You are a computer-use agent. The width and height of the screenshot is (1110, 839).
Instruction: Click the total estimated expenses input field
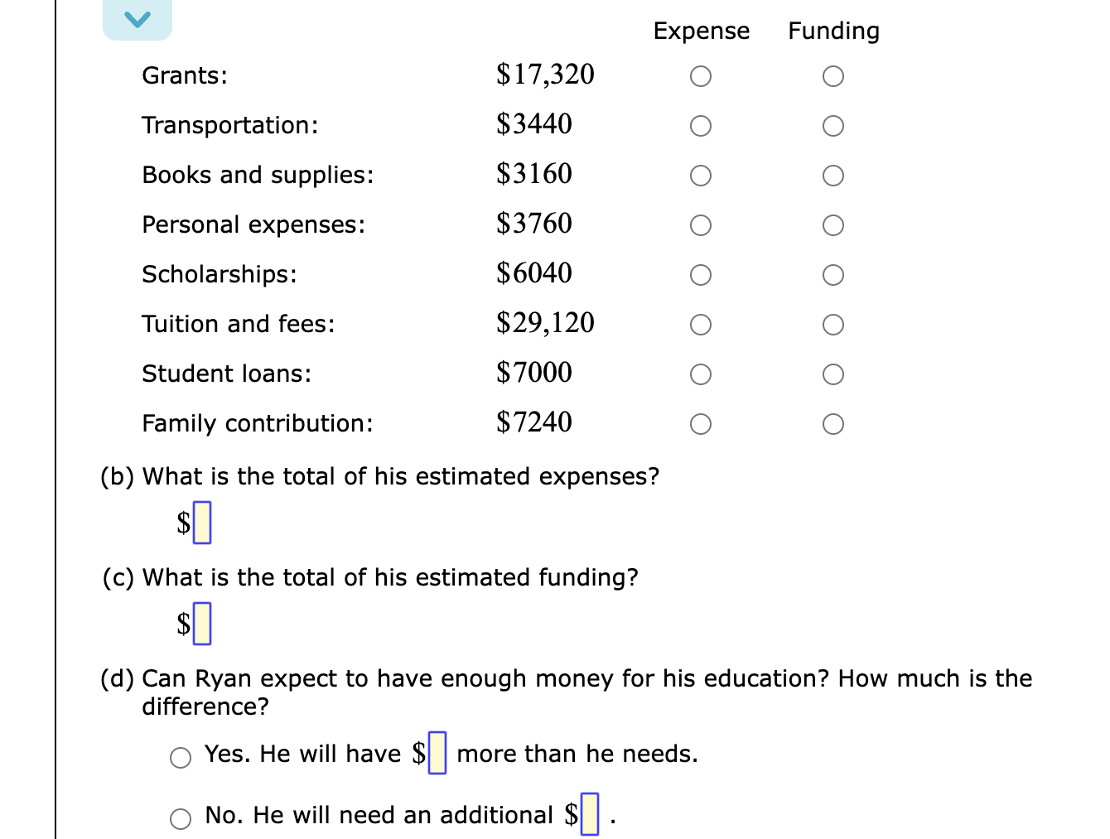200,522
